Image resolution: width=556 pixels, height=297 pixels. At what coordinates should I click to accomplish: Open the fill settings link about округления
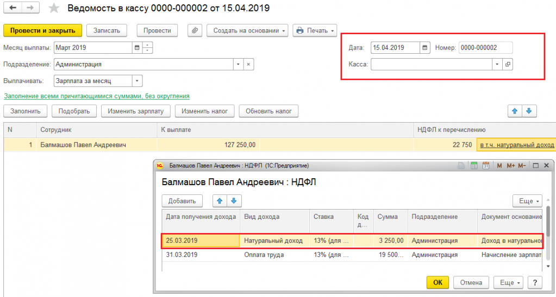click(97, 96)
